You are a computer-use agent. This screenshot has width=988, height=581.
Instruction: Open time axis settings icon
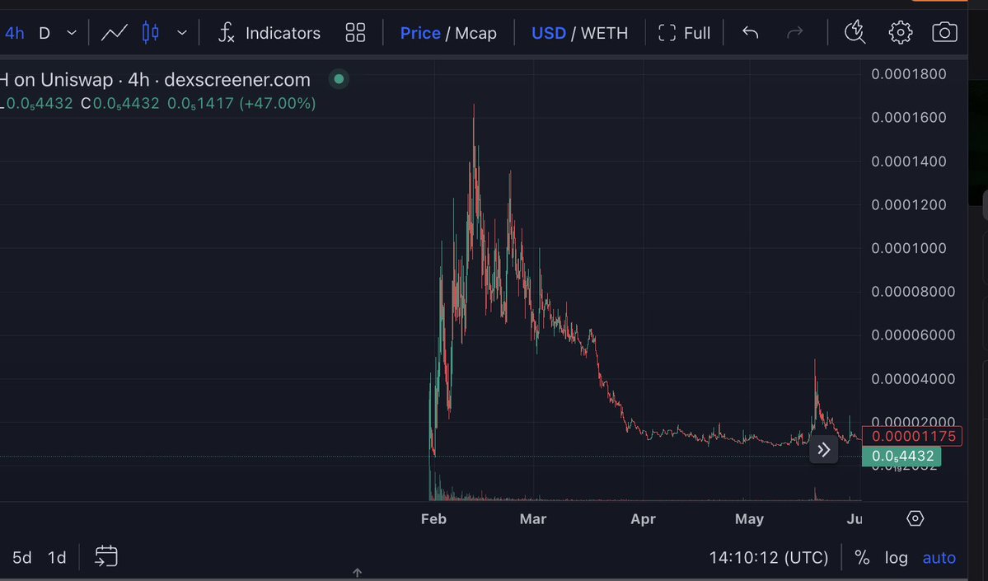(915, 518)
